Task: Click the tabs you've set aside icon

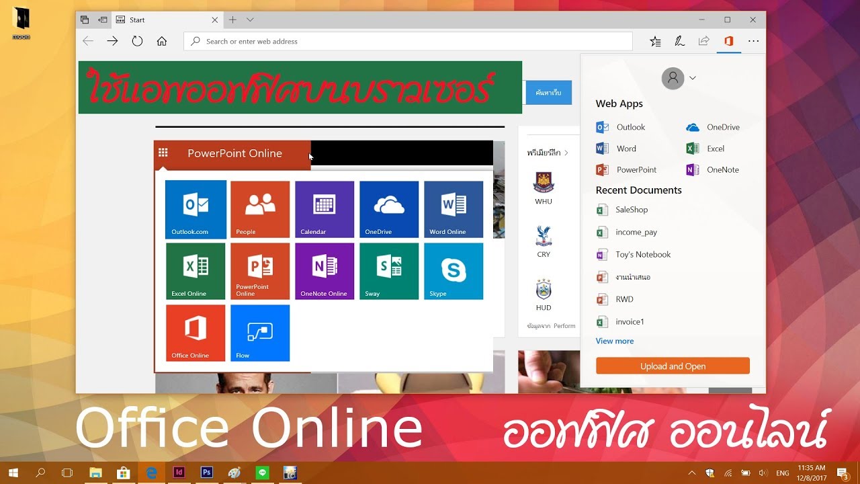Action: [85, 20]
